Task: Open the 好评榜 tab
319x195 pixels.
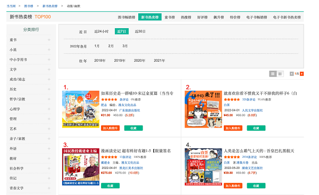Action: click(202, 18)
